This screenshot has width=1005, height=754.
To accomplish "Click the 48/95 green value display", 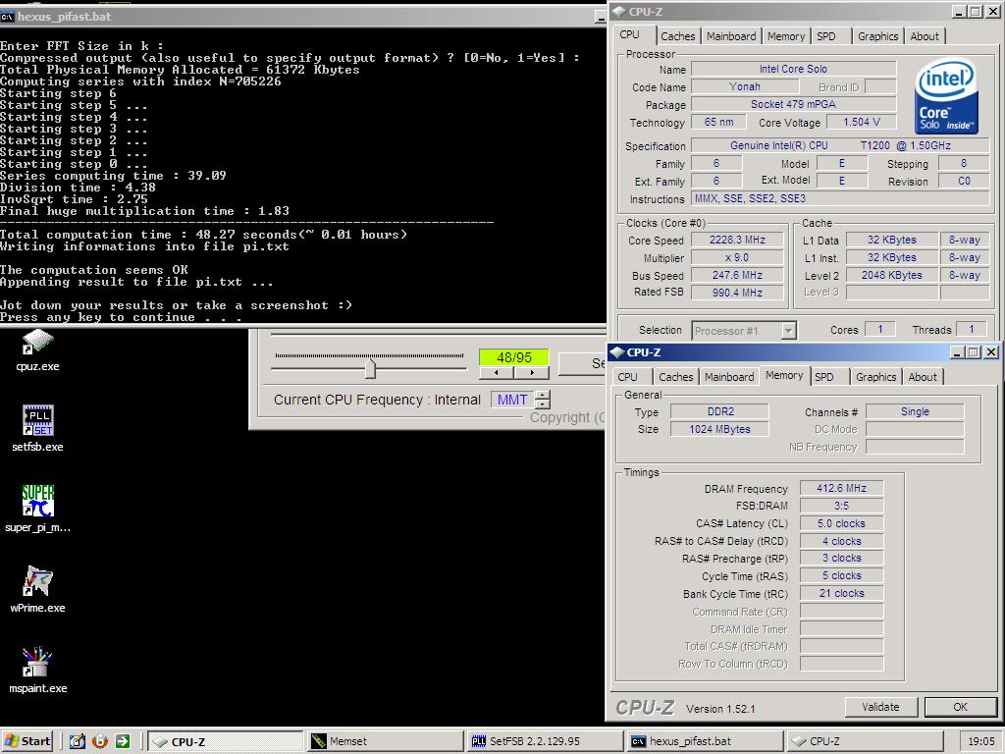I will click(514, 357).
